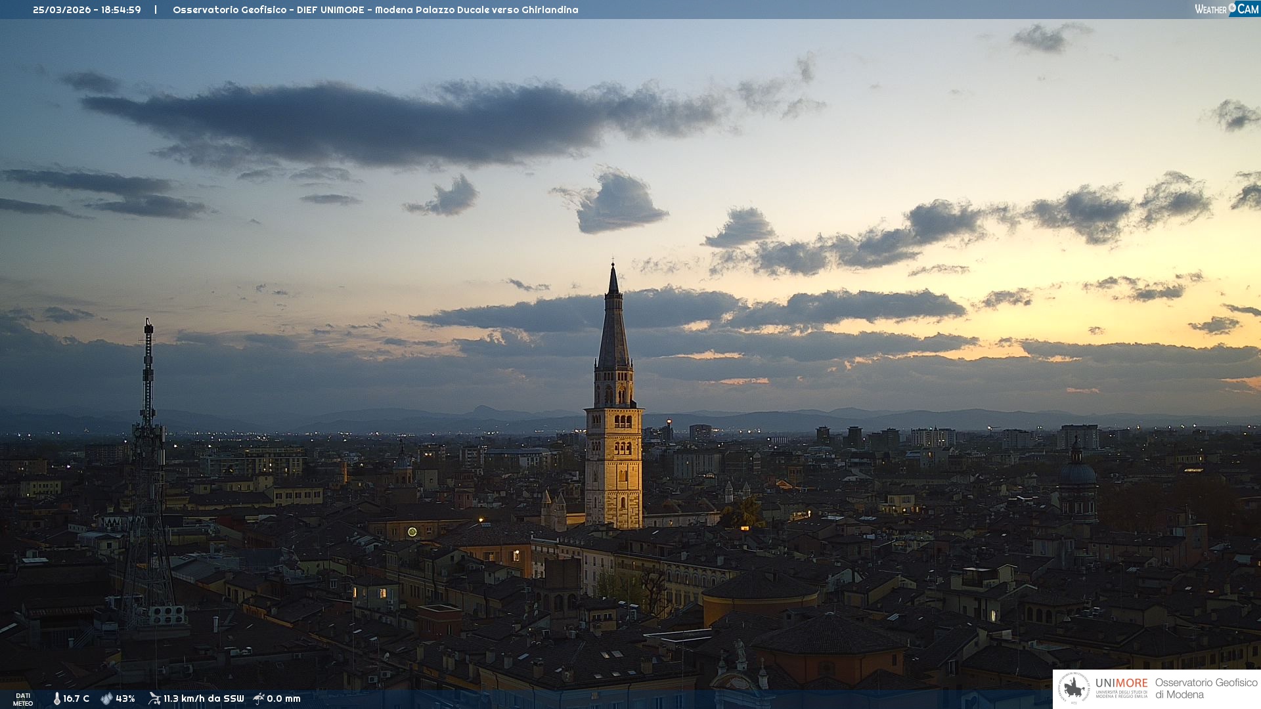The width and height of the screenshot is (1261, 709).
Task: Click the rain umbrella icon
Action: tap(259, 698)
